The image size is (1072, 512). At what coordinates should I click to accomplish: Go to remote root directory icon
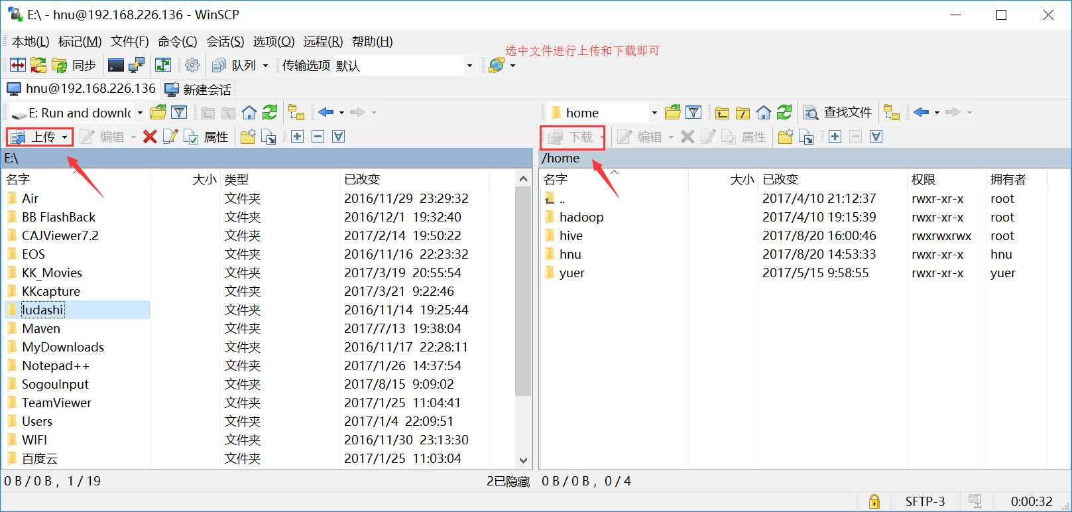coord(743,112)
